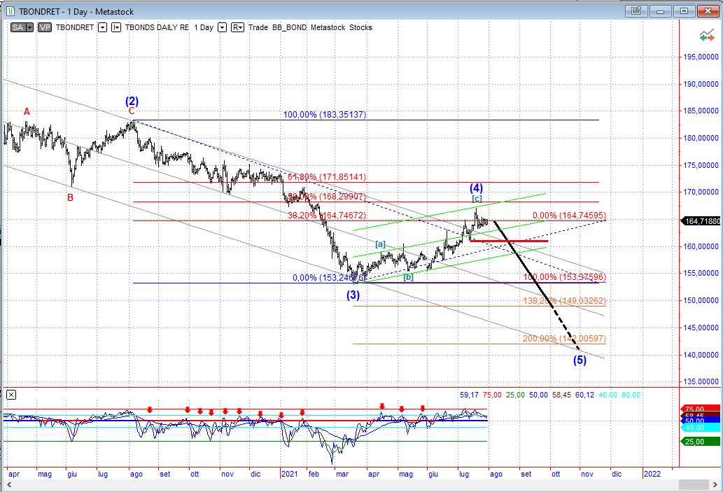Select the (2) wave label
The height and width of the screenshot is (492, 723).
point(132,101)
